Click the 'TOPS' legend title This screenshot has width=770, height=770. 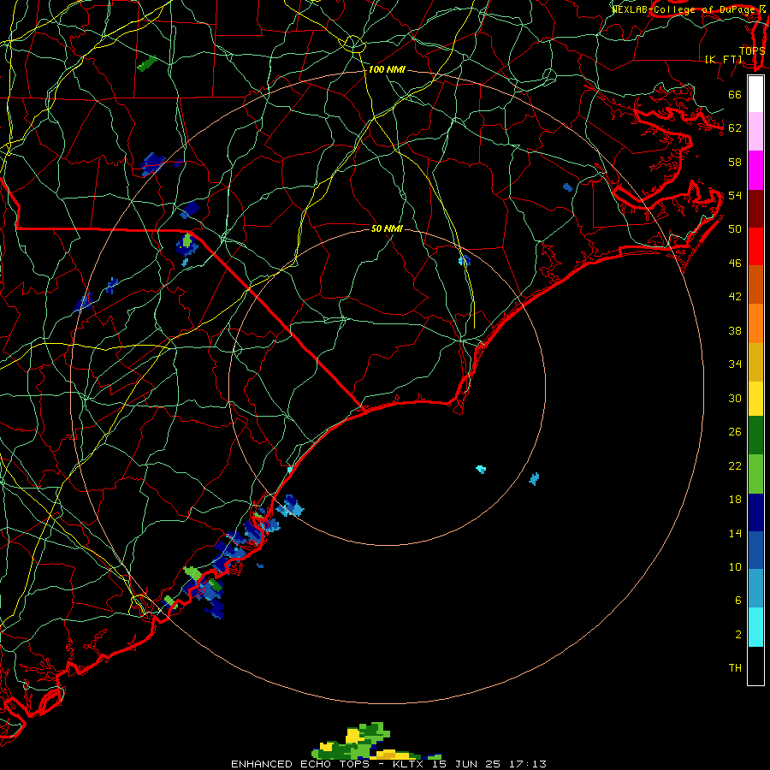[752, 50]
